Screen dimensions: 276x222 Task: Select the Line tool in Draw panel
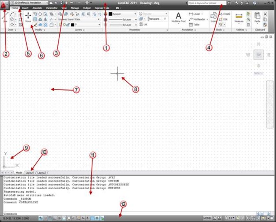pyautogui.click(x=5, y=18)
